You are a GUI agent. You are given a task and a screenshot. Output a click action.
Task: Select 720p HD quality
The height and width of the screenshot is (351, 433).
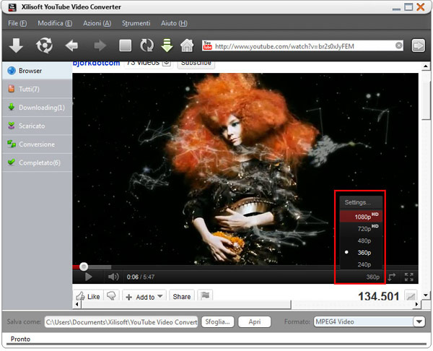click(x=362, y=228)
